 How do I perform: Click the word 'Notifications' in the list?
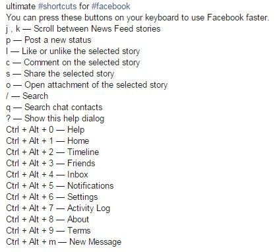pos(90,186)
